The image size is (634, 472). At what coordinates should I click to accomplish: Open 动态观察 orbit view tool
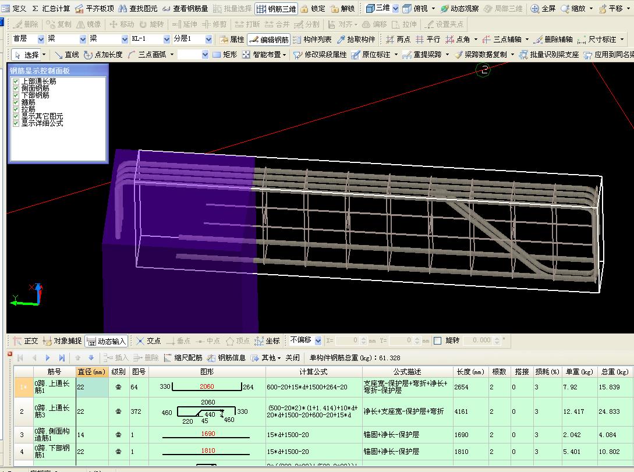coord(459,9)
